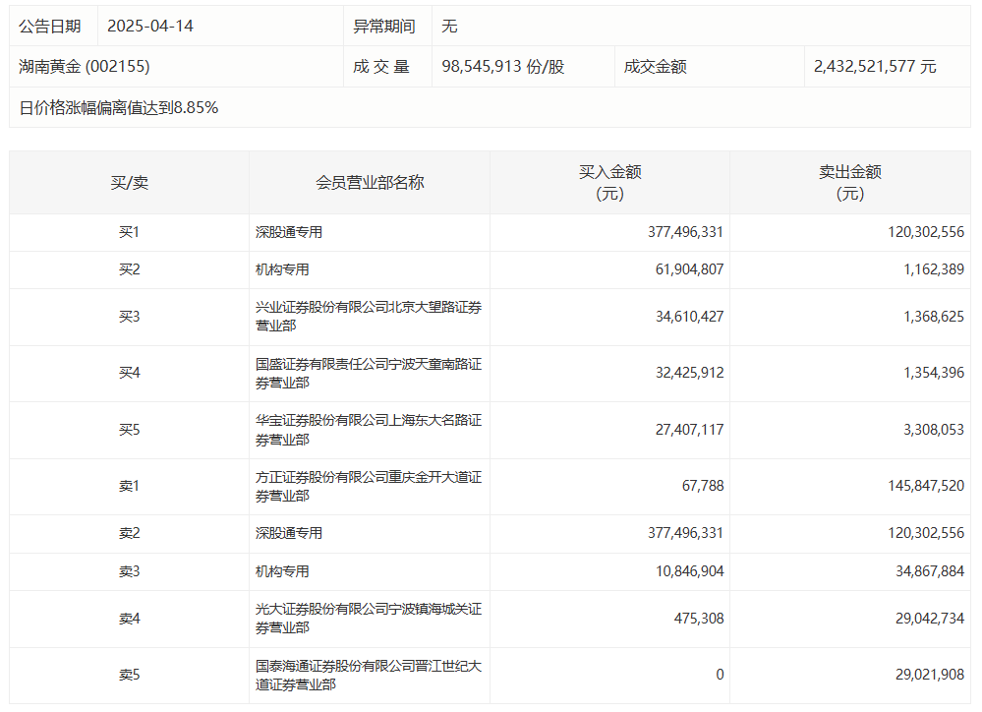
Task: Select the stock name 湖南黄金 (002155)
Action: click(x=85, y=67)
